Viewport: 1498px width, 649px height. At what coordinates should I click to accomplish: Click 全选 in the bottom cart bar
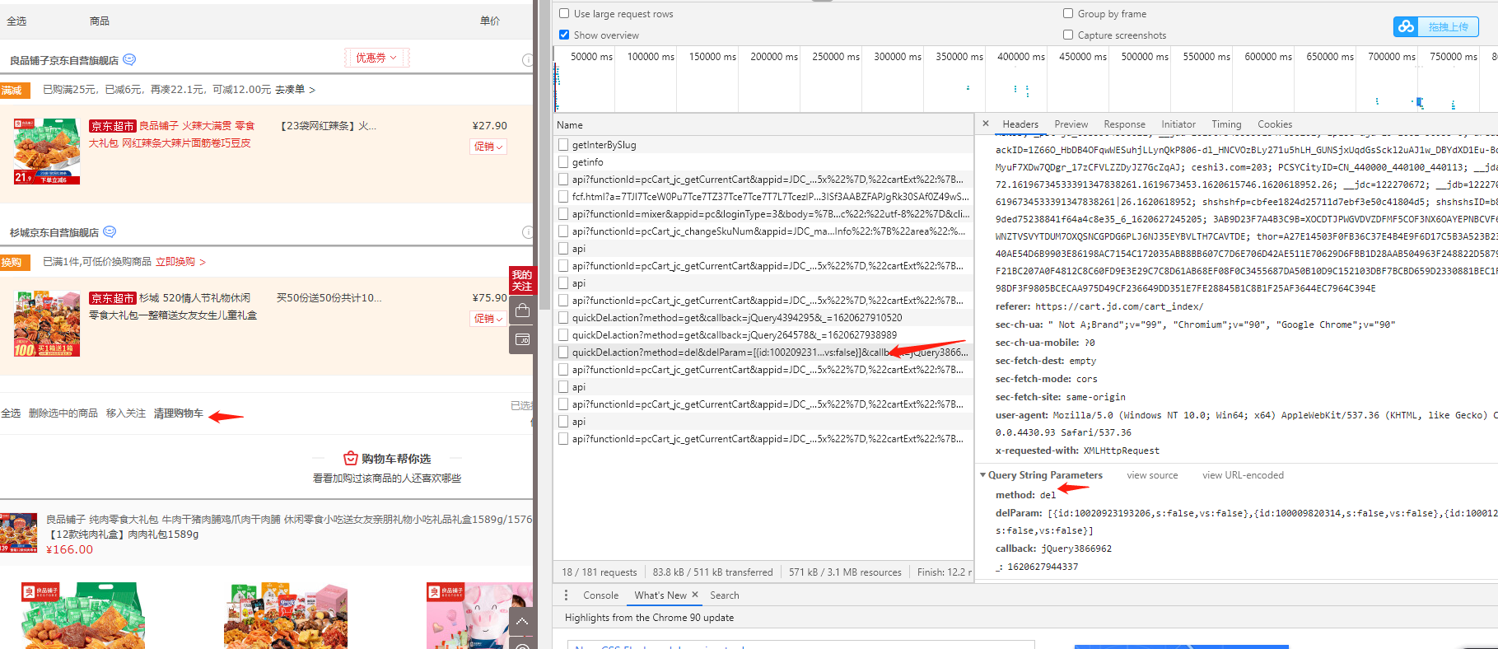click(11, 413)
